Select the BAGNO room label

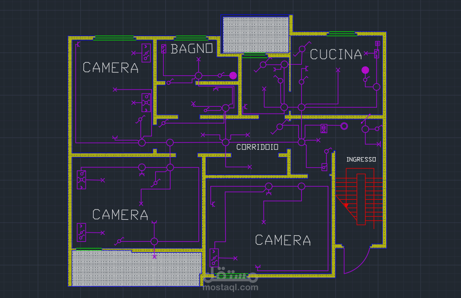[x=192, y=49]
